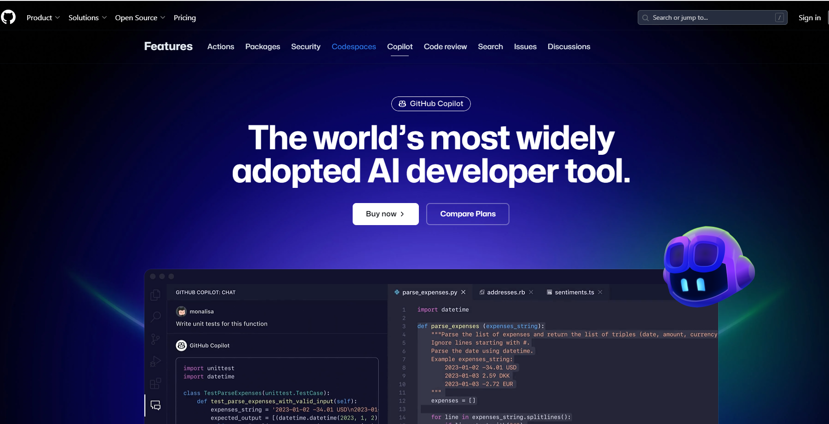Click the arrow chevron on Buy now
Screen dimensions: 829x424
click(402, 214)
